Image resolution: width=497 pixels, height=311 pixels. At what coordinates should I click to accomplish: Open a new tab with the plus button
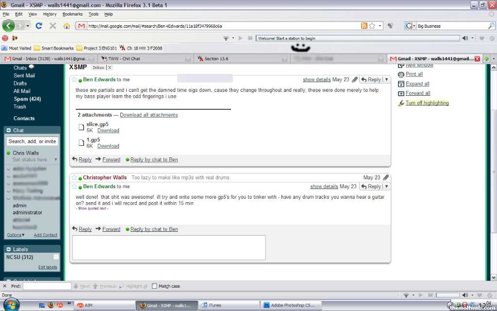[x=487, y=59]
